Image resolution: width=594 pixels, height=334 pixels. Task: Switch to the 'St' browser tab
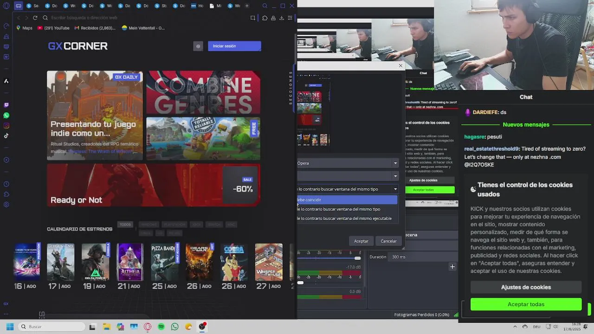(x=161, y=6)
